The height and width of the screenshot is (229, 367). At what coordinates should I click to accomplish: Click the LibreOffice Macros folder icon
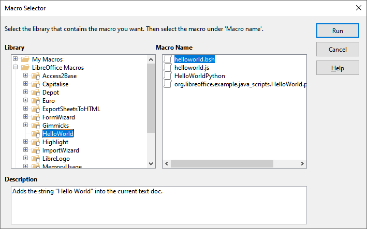(25, 68)
